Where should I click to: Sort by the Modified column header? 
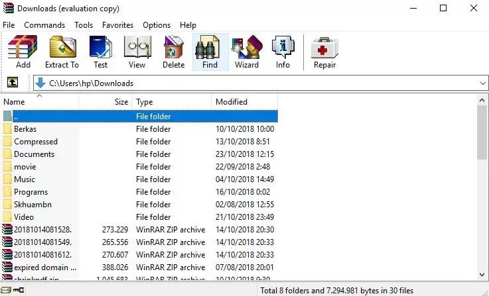(x=244, y=102)
